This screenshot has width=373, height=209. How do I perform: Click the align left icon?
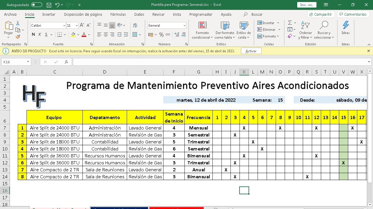click(99, 35)
